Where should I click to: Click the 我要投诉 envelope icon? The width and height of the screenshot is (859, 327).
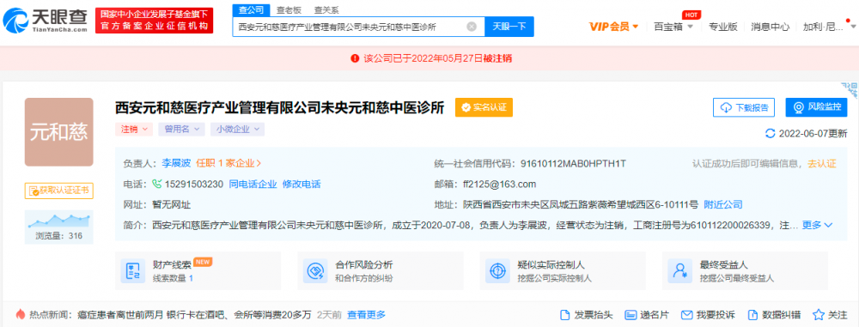pyautogui.click(x=687, y=315)
